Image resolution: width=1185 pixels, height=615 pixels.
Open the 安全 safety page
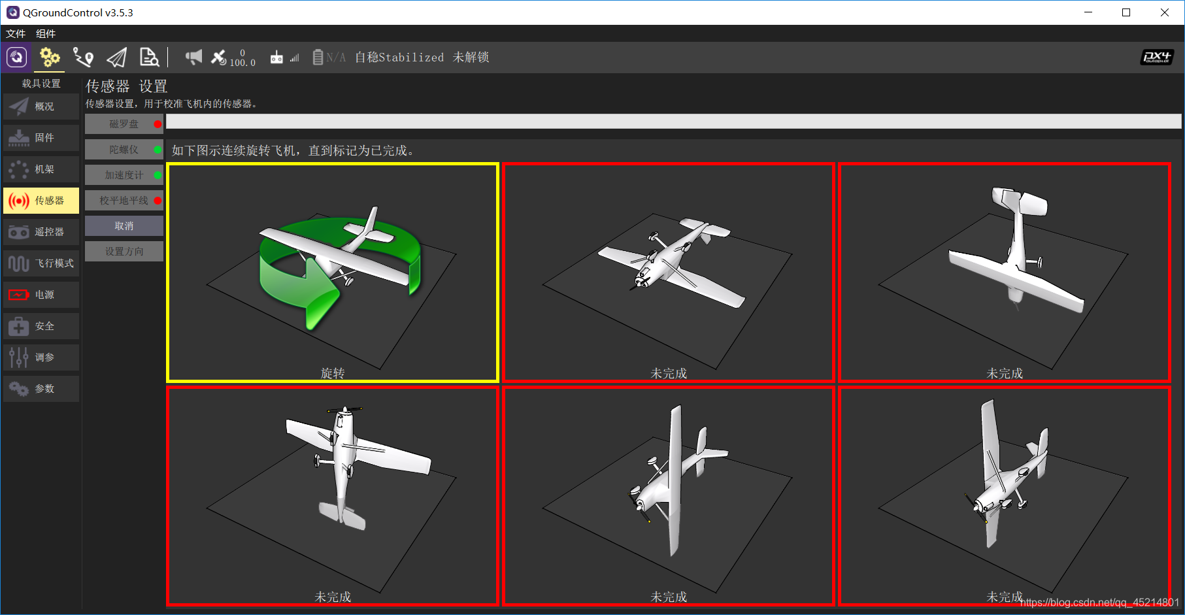pos(41,326)
